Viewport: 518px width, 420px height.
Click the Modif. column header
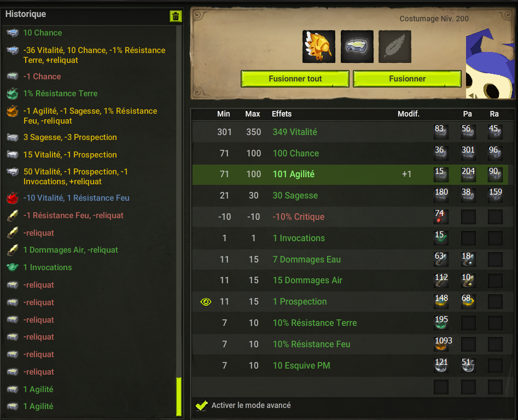408,114
